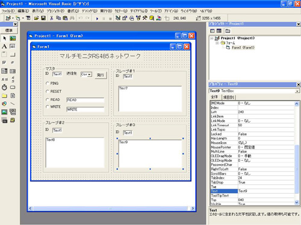Screen dimensions: 301x225
Task: Select the Label tool in toolbox
Action: (x=4, y=46)
